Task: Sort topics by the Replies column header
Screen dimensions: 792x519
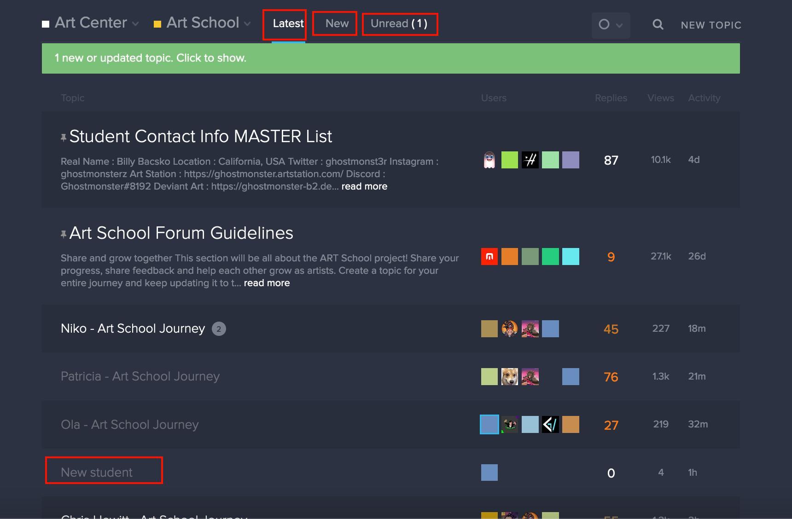Action: pyautogui.click(x=611, y=98)
